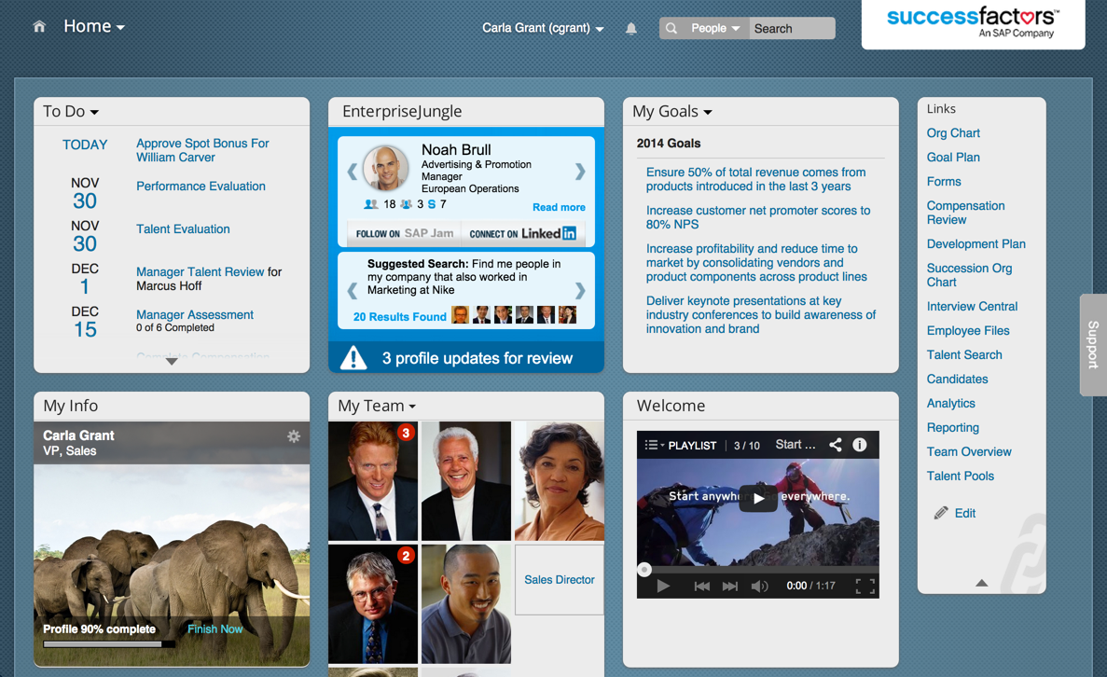Click the warning icon next to profile updates
The height and width of the screenshot is (677, 1107).
[x=353, y=356]
